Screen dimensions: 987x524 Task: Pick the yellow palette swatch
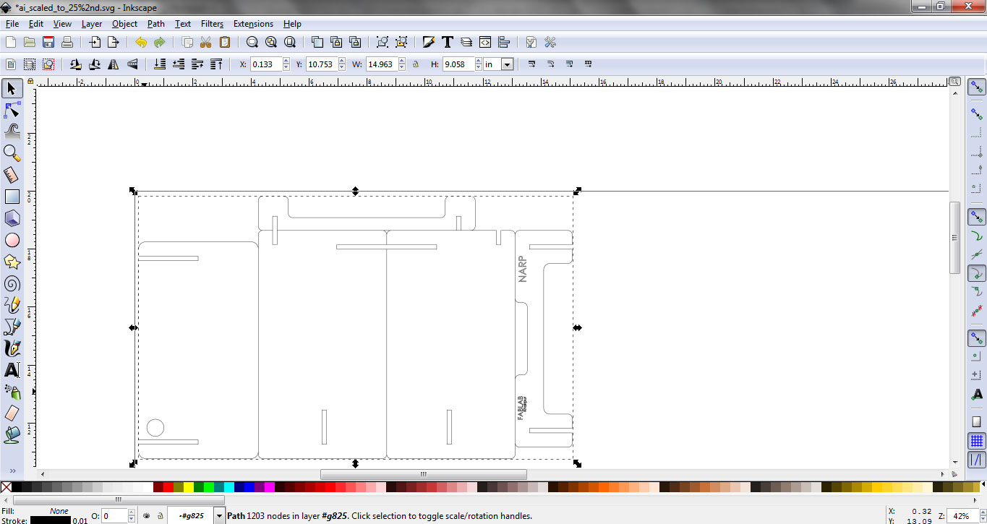click(x=189, y=487)
